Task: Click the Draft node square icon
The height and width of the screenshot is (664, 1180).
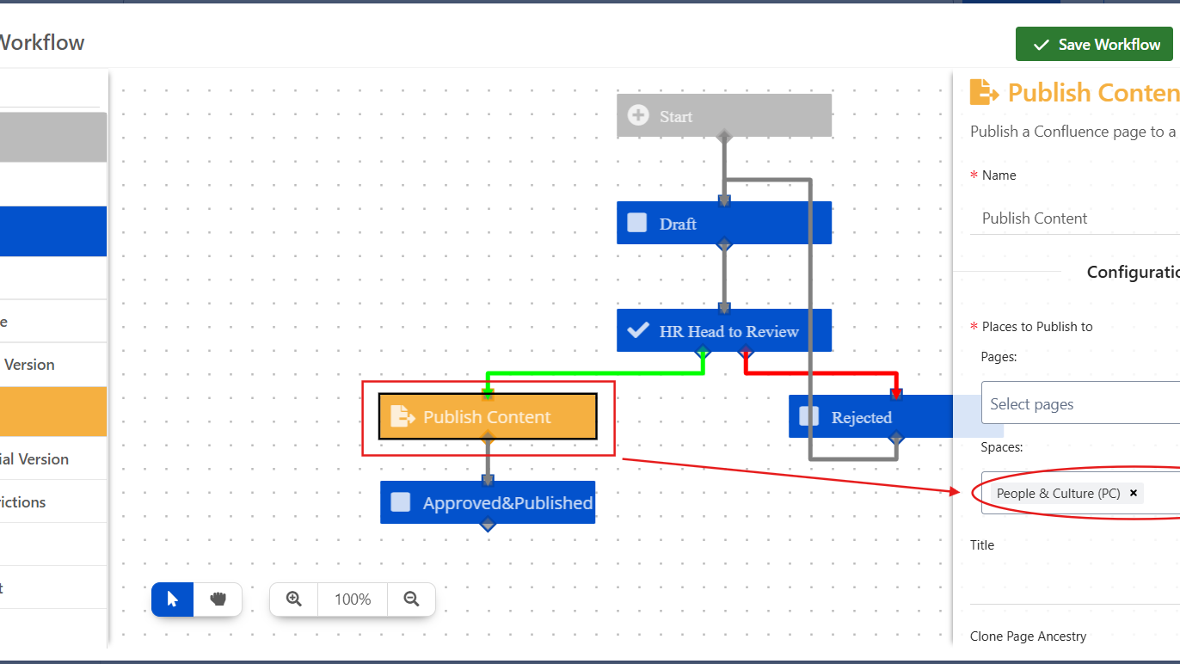Action: point(637,223)
